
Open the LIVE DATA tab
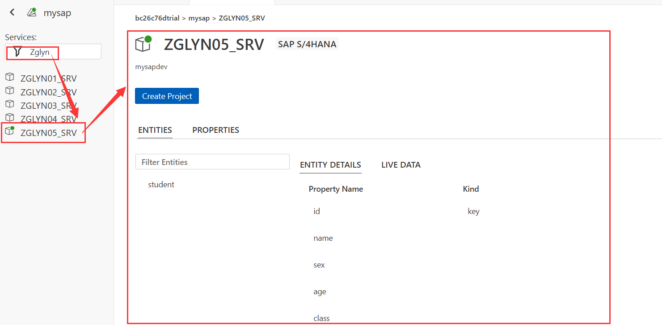(401, 165)
